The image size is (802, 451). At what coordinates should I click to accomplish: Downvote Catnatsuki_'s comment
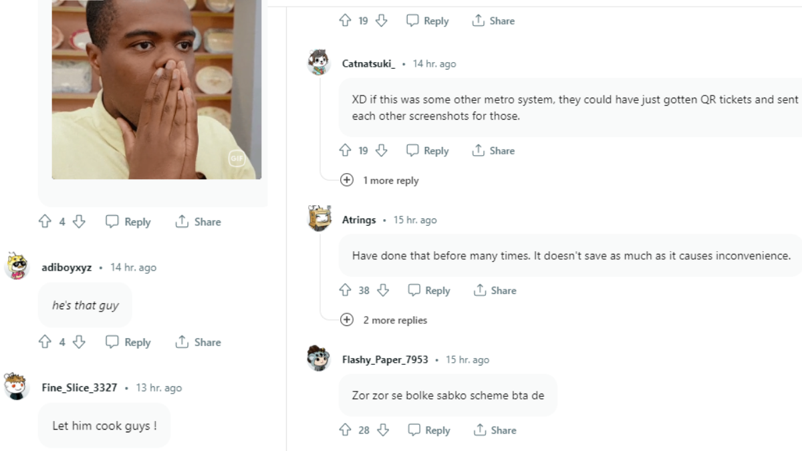tap(382, 150)
